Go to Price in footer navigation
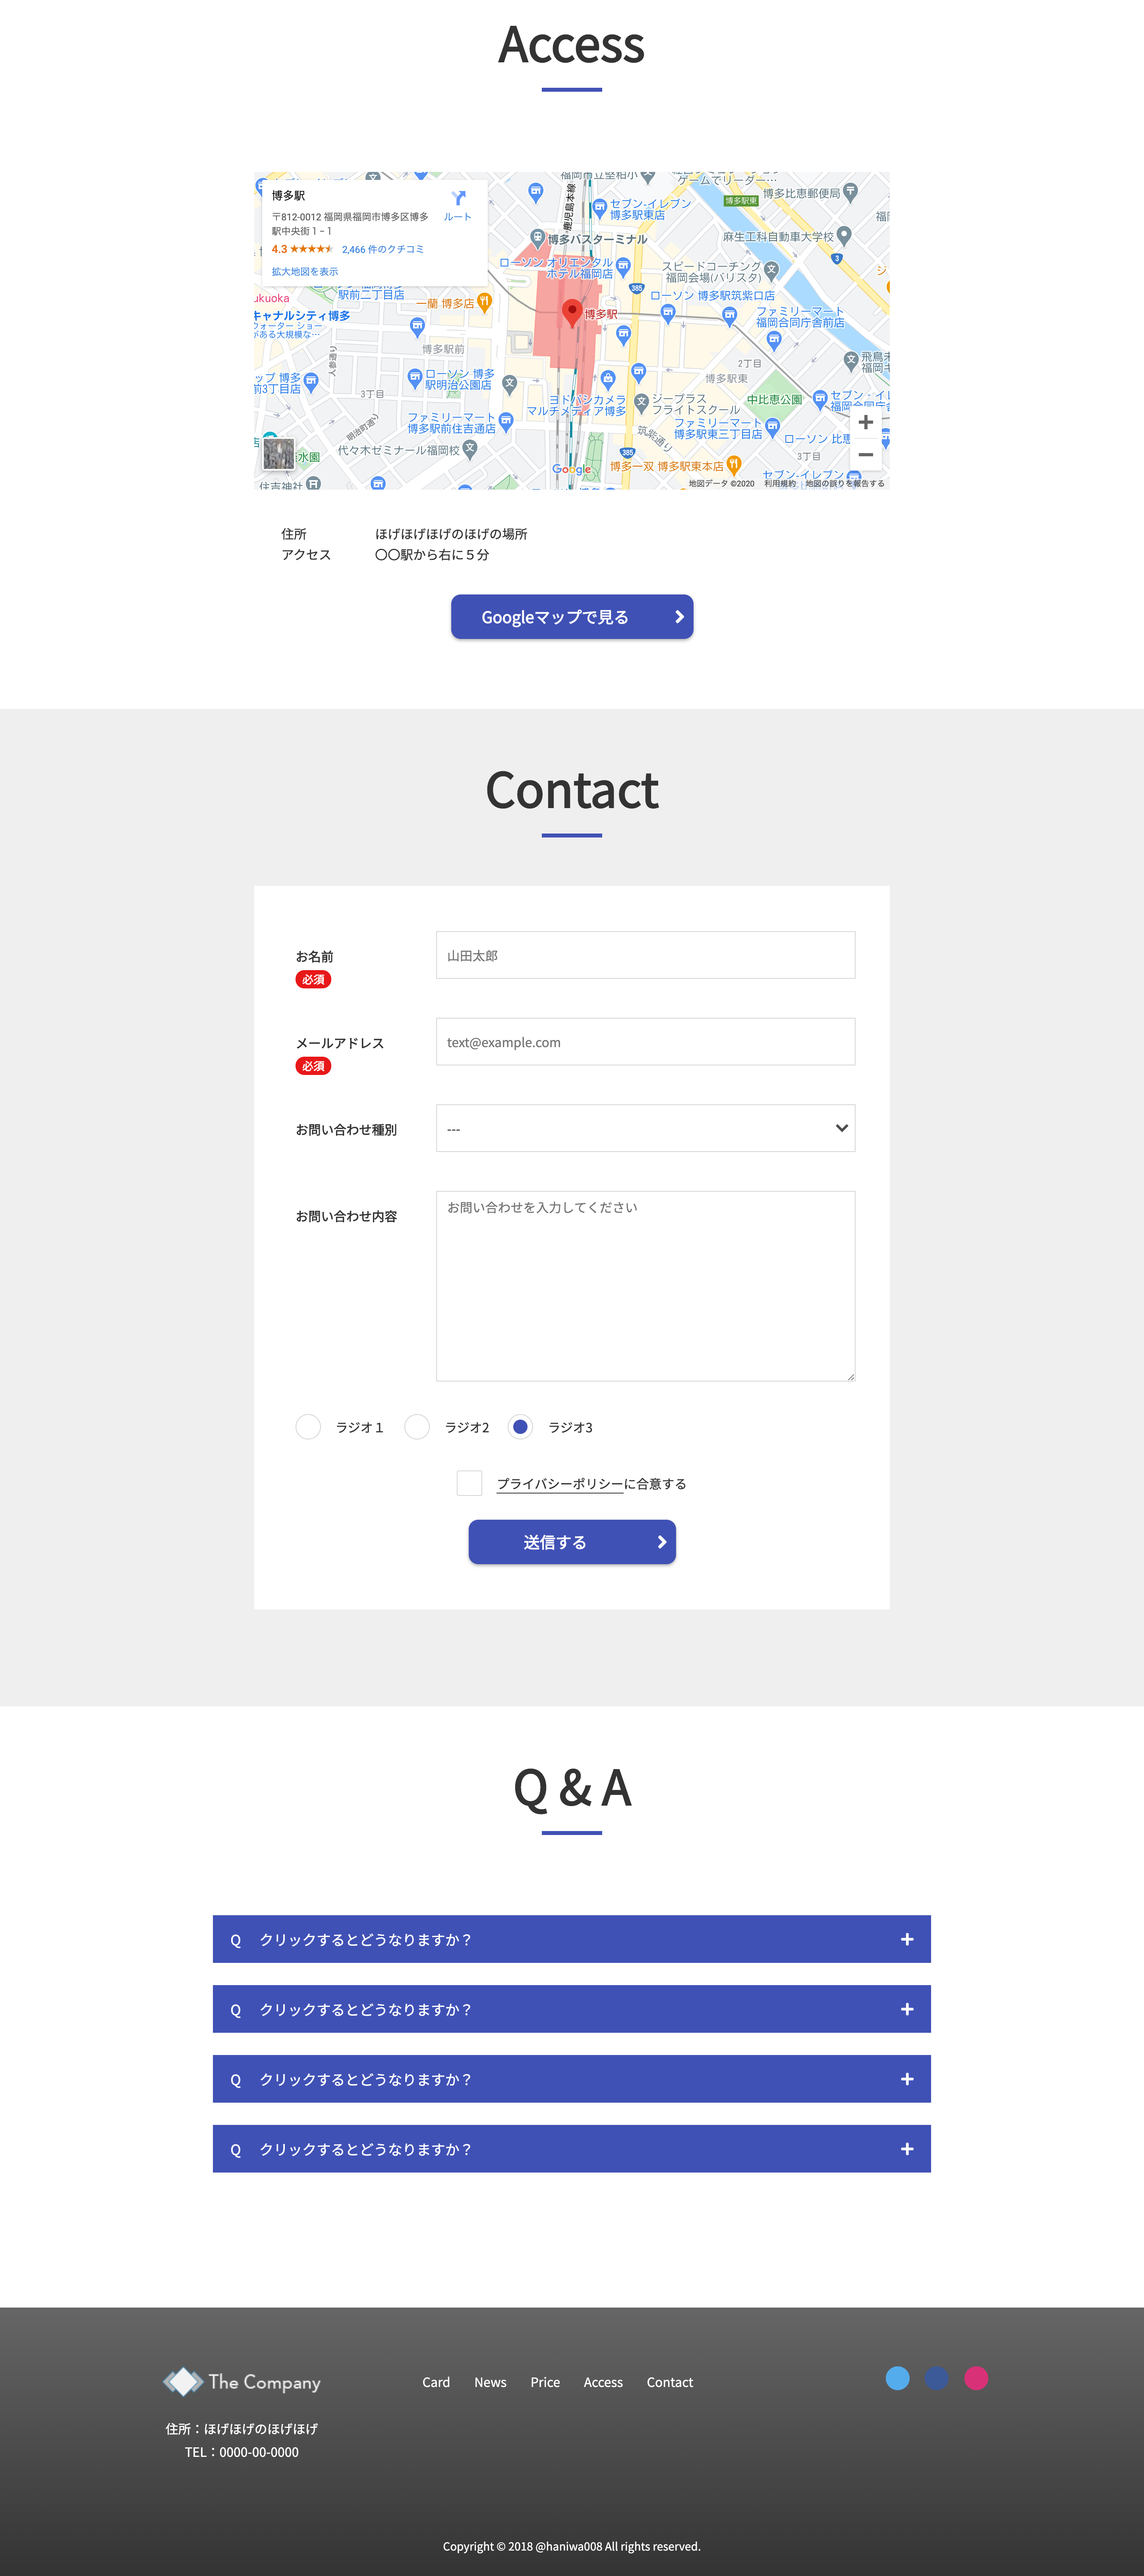 [x=545, y=2382]
